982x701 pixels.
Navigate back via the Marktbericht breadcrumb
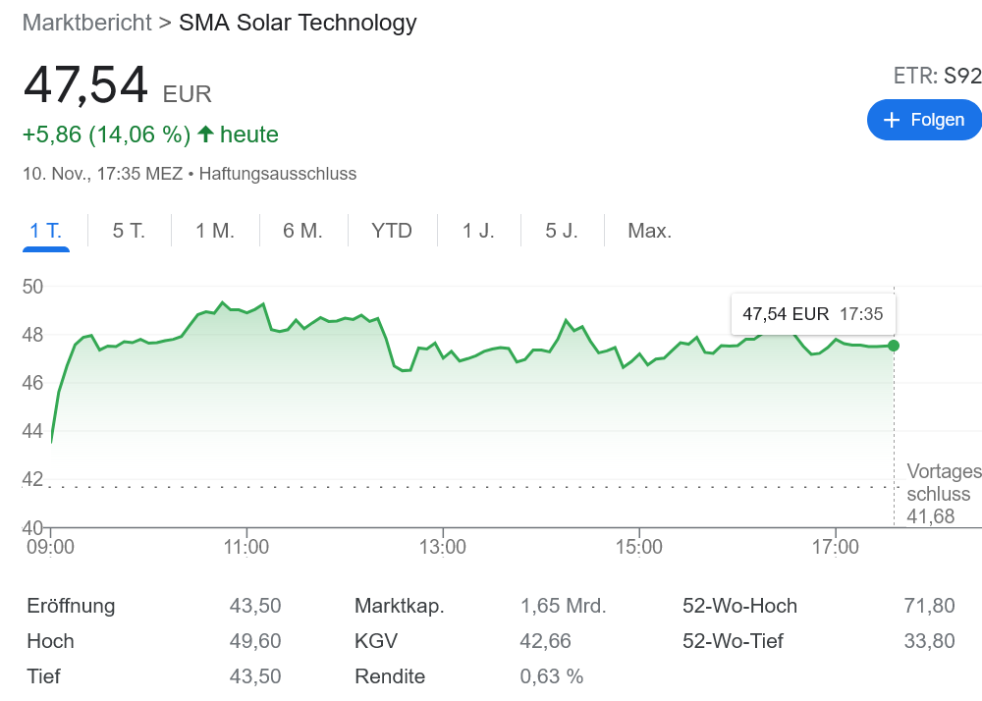[86, 23]
